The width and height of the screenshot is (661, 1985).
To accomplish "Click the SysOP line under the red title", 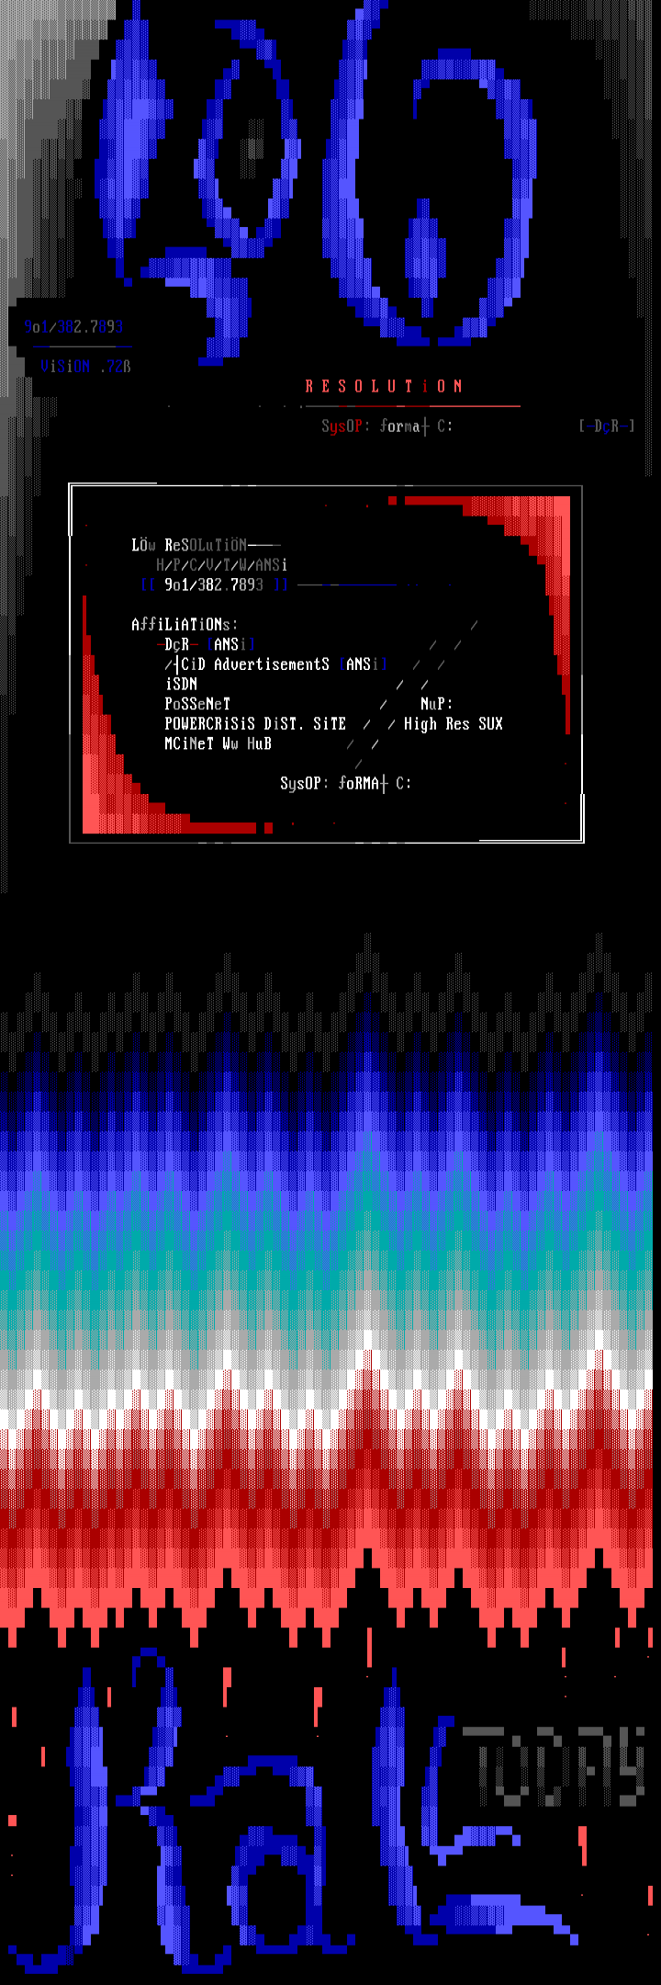I will pos(387,425).
